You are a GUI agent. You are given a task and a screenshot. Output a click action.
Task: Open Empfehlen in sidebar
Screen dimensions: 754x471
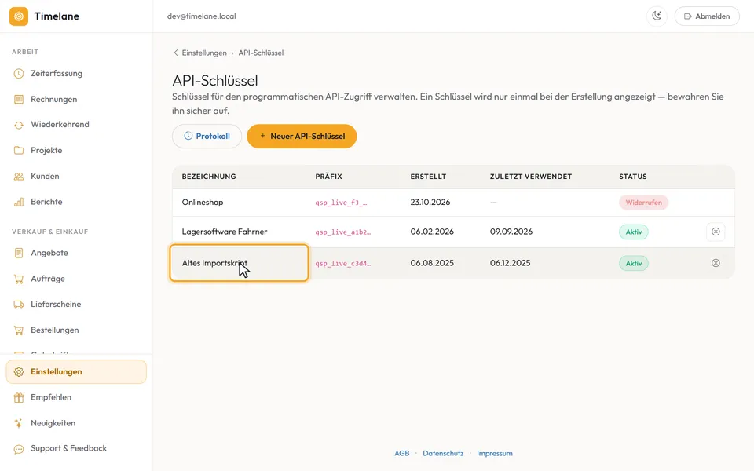point(76,397)
